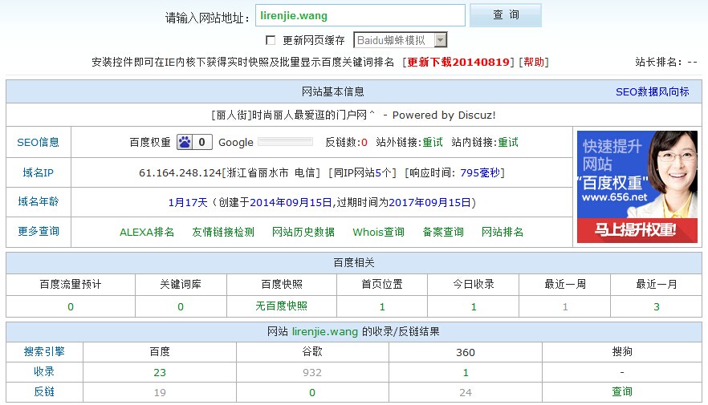
Task: Click the 最近一月 value 3
Action: (657, 306)
